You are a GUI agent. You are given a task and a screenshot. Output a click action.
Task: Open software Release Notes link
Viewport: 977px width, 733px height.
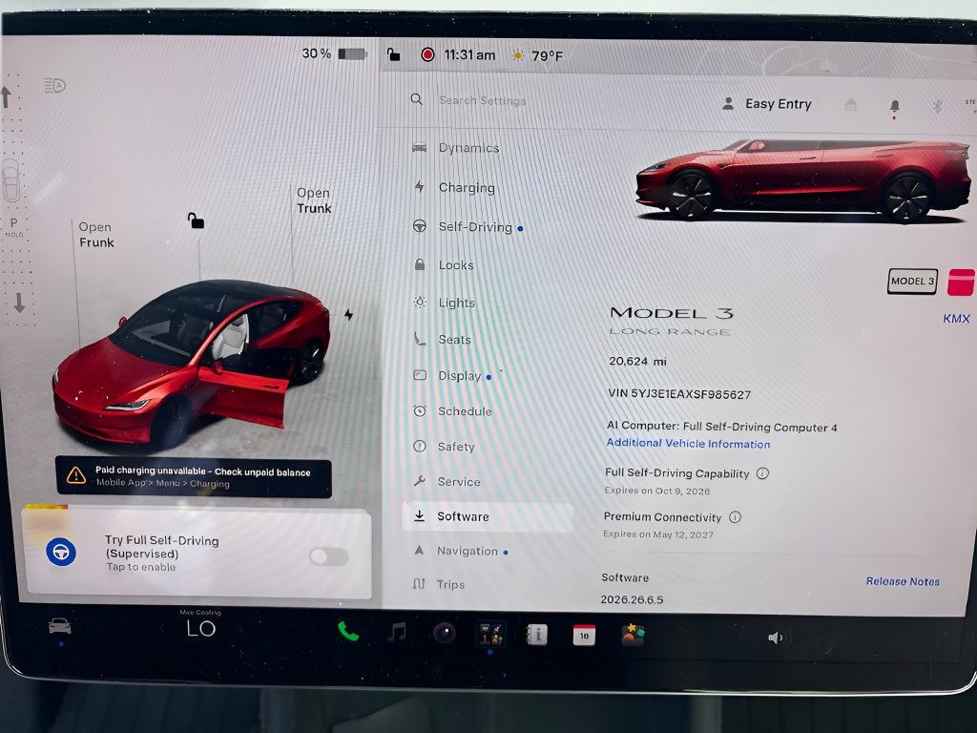pyautogui.click(x=903, y=581)
